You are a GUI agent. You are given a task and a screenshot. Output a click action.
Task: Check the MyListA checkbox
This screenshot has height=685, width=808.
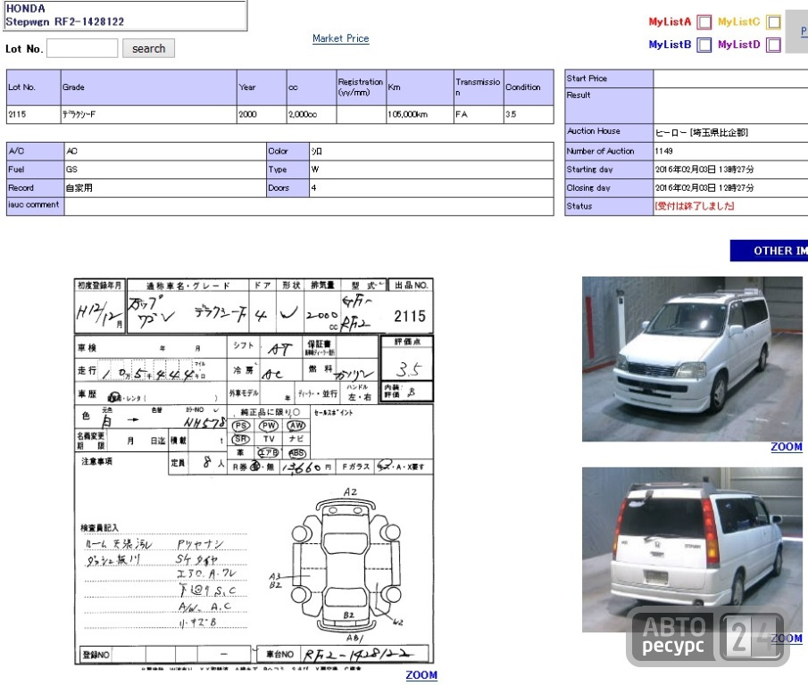pyautogui.click(x=704, y=22)
